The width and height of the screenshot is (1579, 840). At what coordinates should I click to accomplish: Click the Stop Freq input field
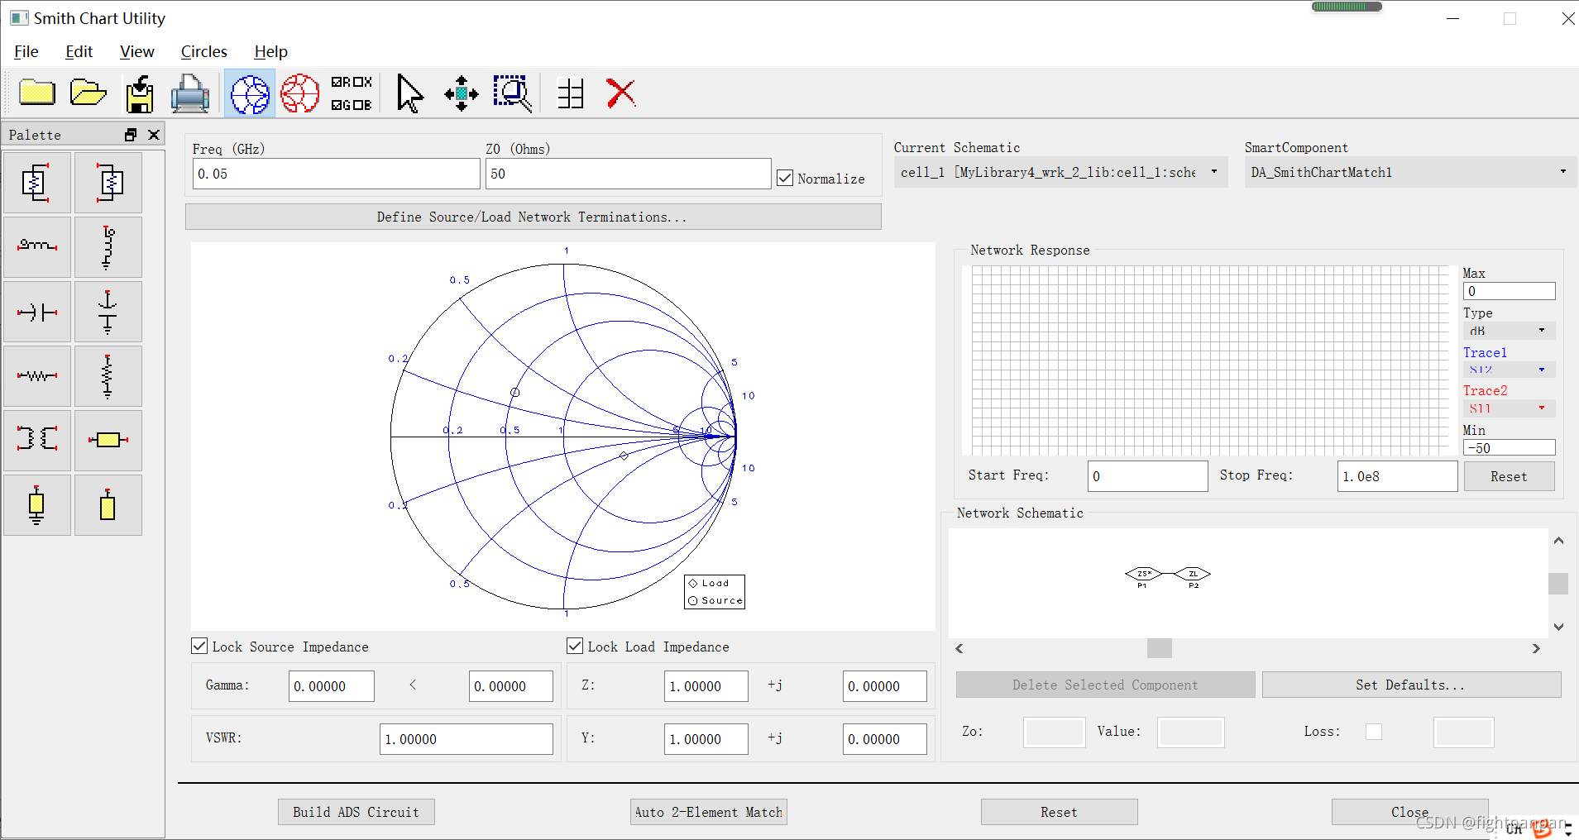1397,476
